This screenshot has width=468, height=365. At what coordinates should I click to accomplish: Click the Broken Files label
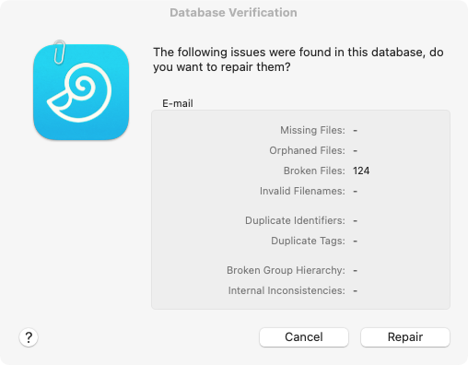click(x=314, y=171)
